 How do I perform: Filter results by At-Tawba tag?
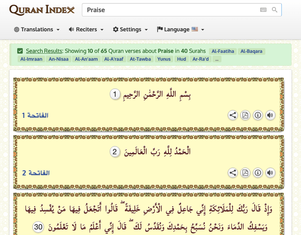click(140, 59)
